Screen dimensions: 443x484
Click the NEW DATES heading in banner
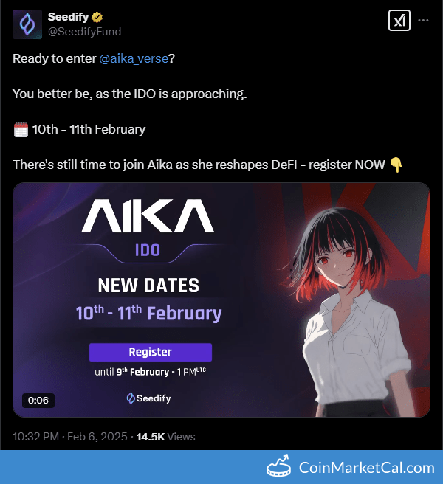pos(148,286)
